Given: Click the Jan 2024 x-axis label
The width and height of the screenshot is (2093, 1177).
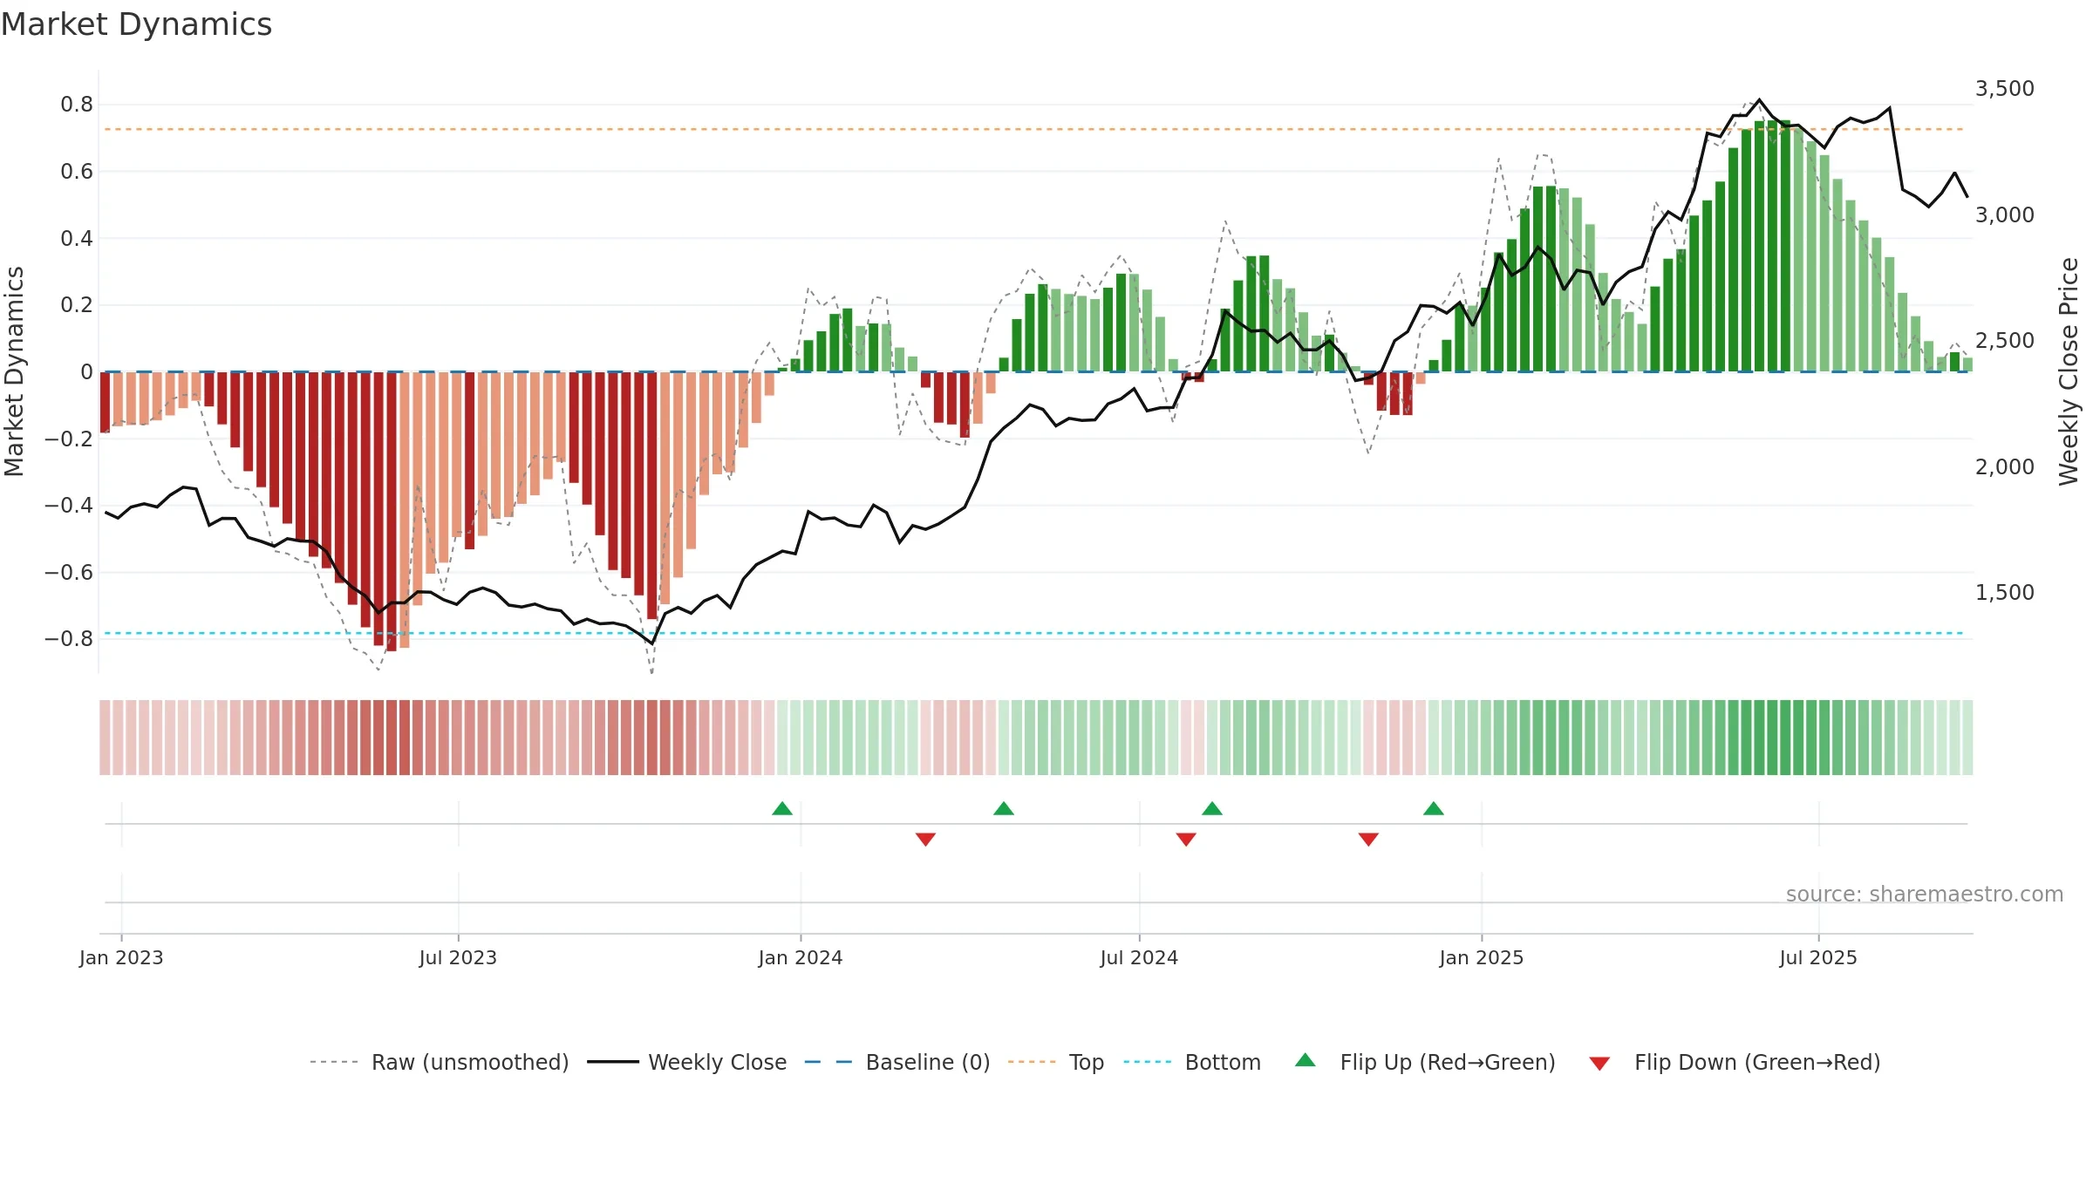Looking at the screenshot, I should coord(801,957).
